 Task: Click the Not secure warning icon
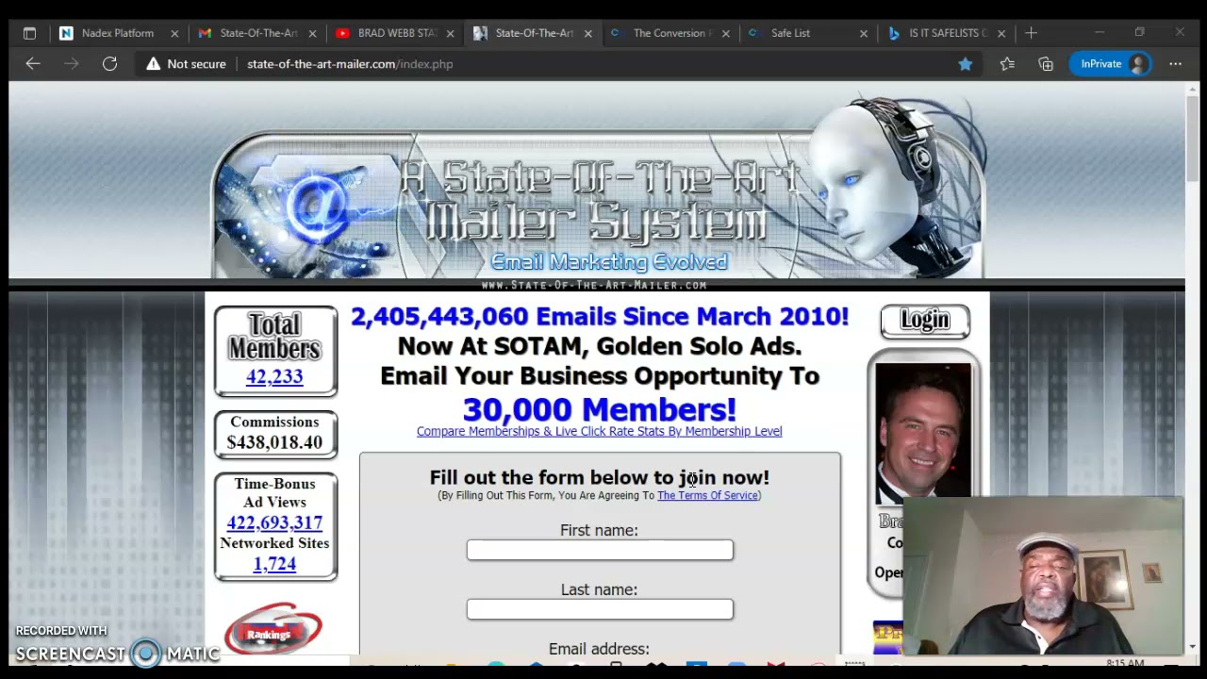click(x=154, y=64)
